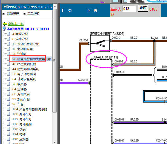Open the 124 时钟 entry
Image resolution: width=167 pixels, height=144 pixels.
[19, 134]
